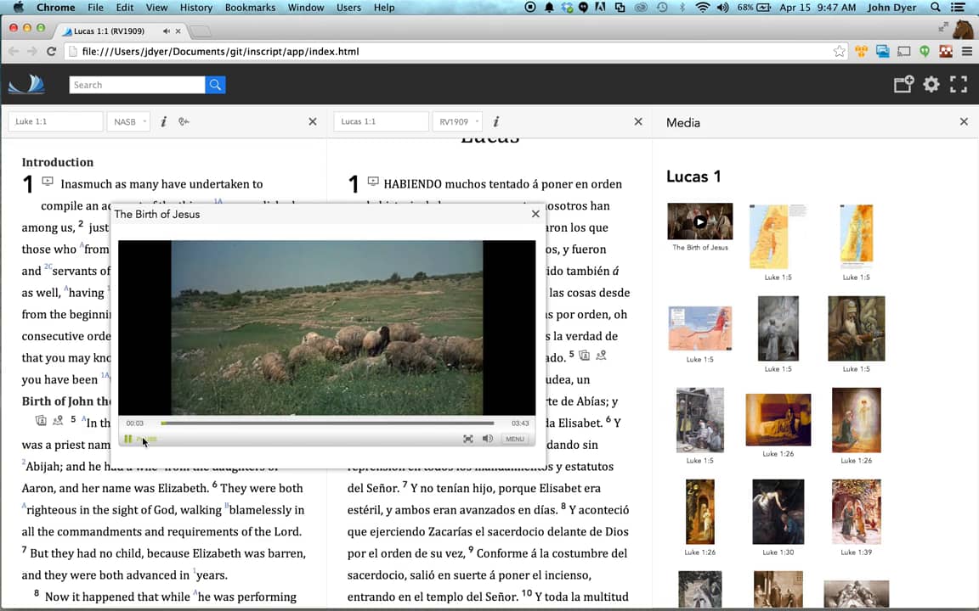Open Chrome hamburger menu

(x=966, y=51)
